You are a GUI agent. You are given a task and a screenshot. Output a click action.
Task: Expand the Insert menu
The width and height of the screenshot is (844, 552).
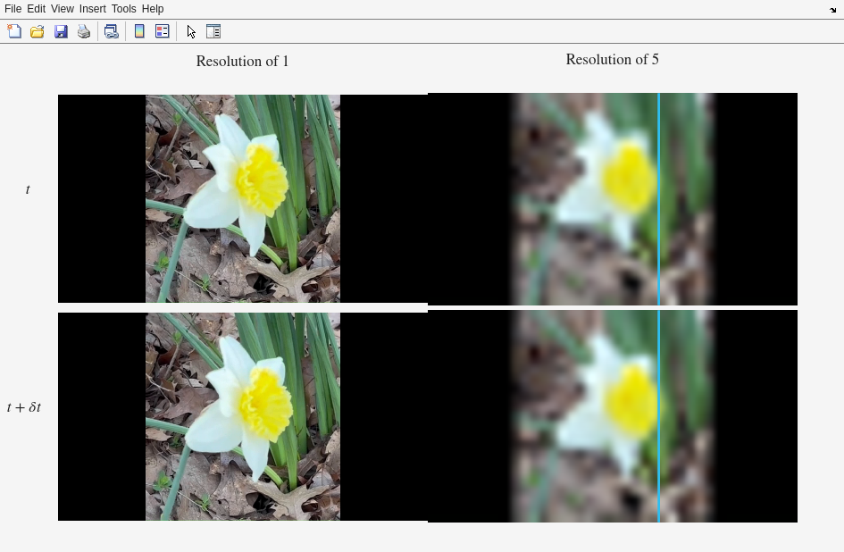pyautogui.click(x=92, y=9)
